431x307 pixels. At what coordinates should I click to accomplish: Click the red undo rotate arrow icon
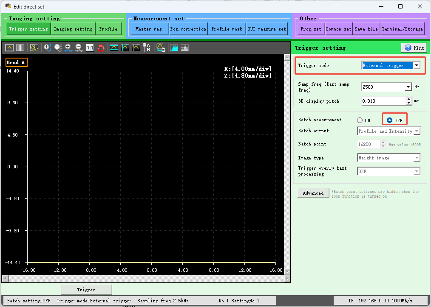click(x=101, y=48)
